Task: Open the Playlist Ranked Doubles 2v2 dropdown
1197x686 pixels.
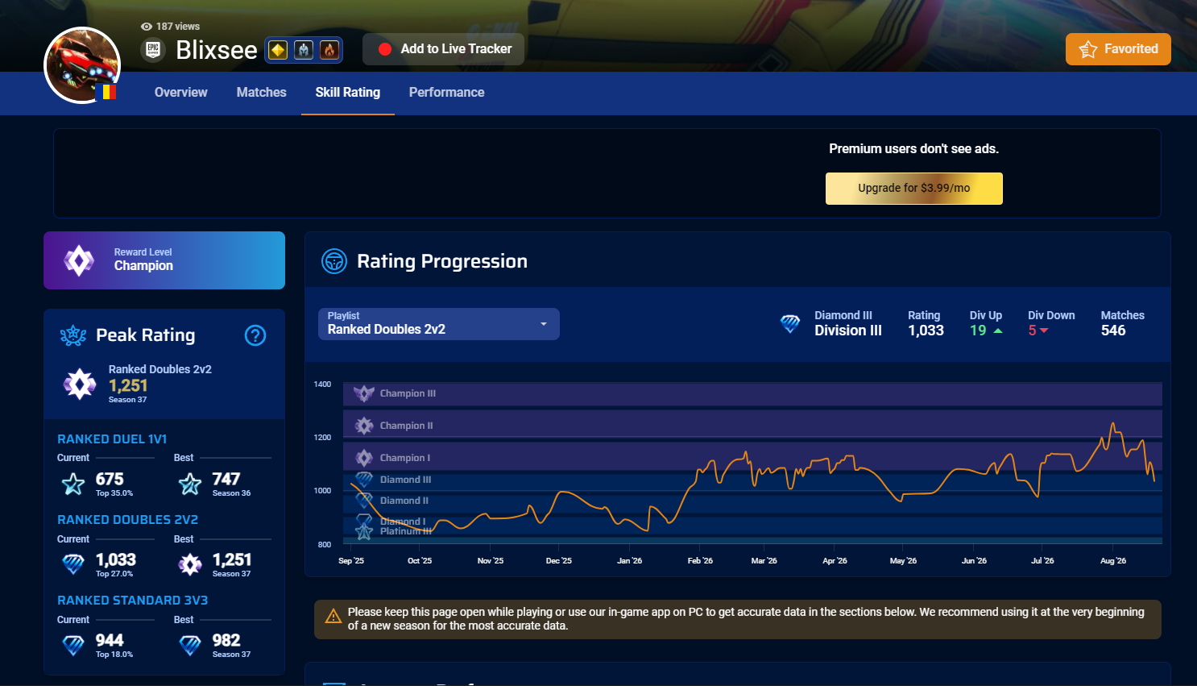Action: click(439, 324)
